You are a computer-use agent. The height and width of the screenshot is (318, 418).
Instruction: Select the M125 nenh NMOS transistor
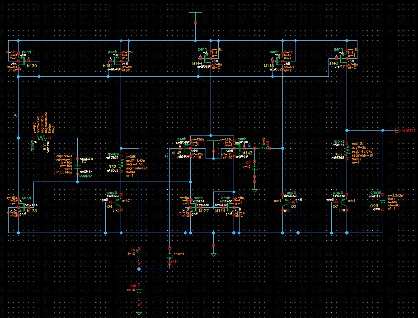click(23, 207)
